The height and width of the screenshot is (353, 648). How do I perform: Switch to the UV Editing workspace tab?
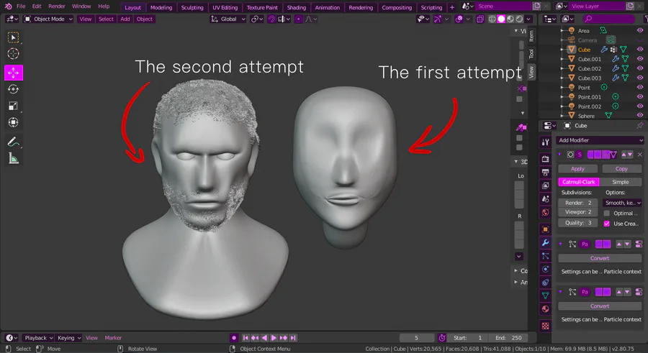[225, 7]
